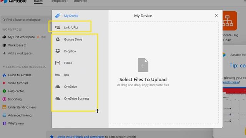Image resolution: width=246 pixels, height=138 pixels.
Task: Open the Guide to Airtable link
Action: (20, 75)
